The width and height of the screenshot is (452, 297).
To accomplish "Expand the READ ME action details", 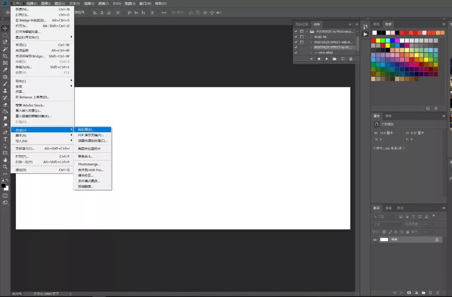I will [311, 37].
